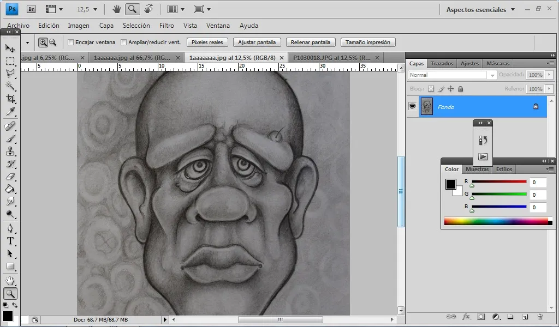Image resolution: width=559 pixels, height=327 pixels.
Task: Delete the layer using the trash icon
Action: tap(540, 317)
